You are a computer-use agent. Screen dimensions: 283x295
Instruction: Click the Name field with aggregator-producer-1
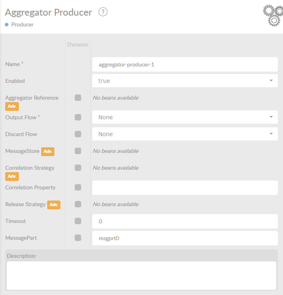pos(185,64)
